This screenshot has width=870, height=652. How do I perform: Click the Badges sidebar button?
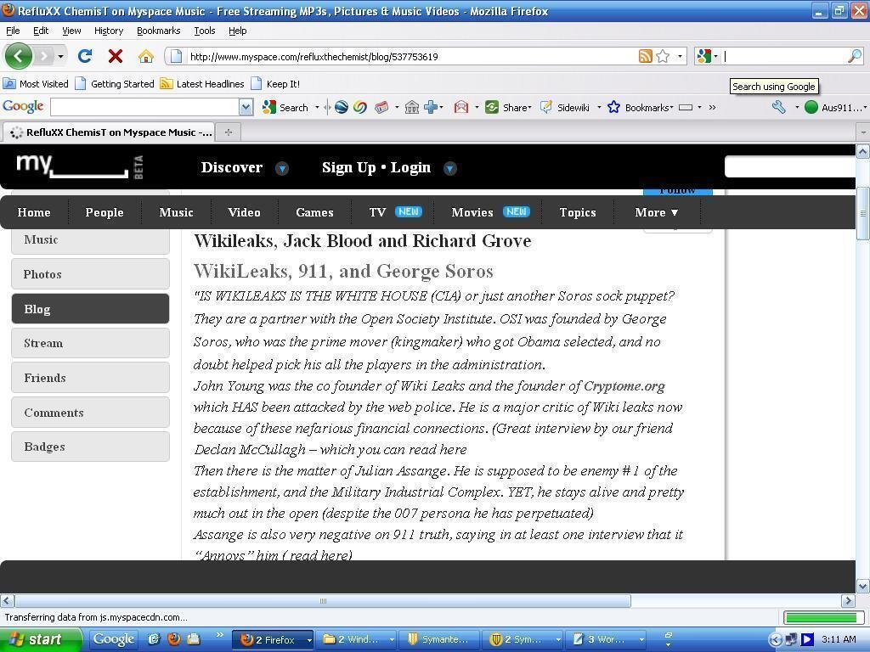tap(90, 447)
